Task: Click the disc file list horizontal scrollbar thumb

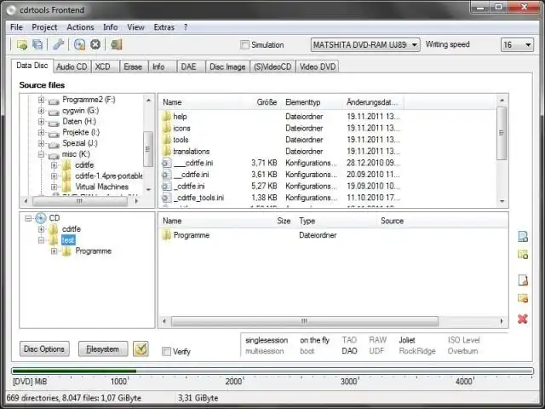Action: tap(305, 321)
